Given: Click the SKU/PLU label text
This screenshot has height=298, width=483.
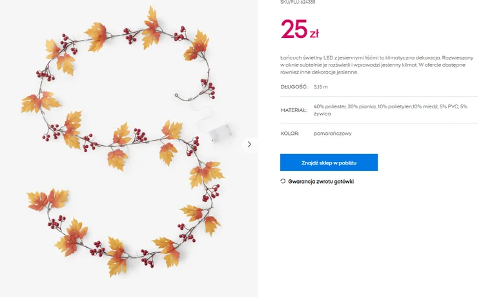Looking at the screenshot, I should 289,3.
